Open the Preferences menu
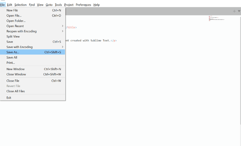This screenshot has width=241, height=146. [x=83, y=5]
